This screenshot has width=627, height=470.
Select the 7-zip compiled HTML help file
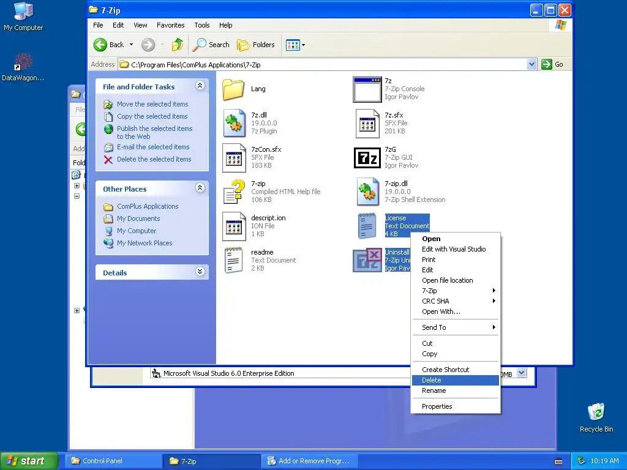[235, 192]
